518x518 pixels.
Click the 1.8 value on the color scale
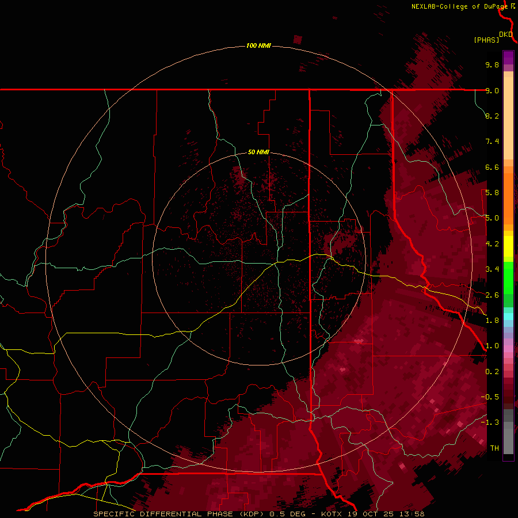[x=492, y=321]
